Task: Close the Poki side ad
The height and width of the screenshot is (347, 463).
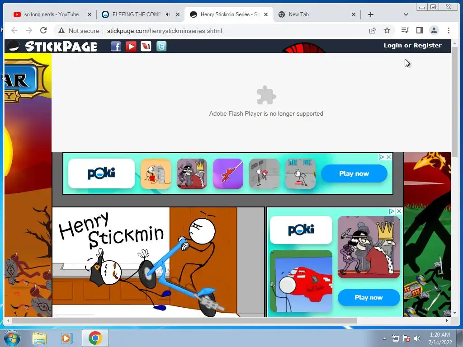Action: 399,211
